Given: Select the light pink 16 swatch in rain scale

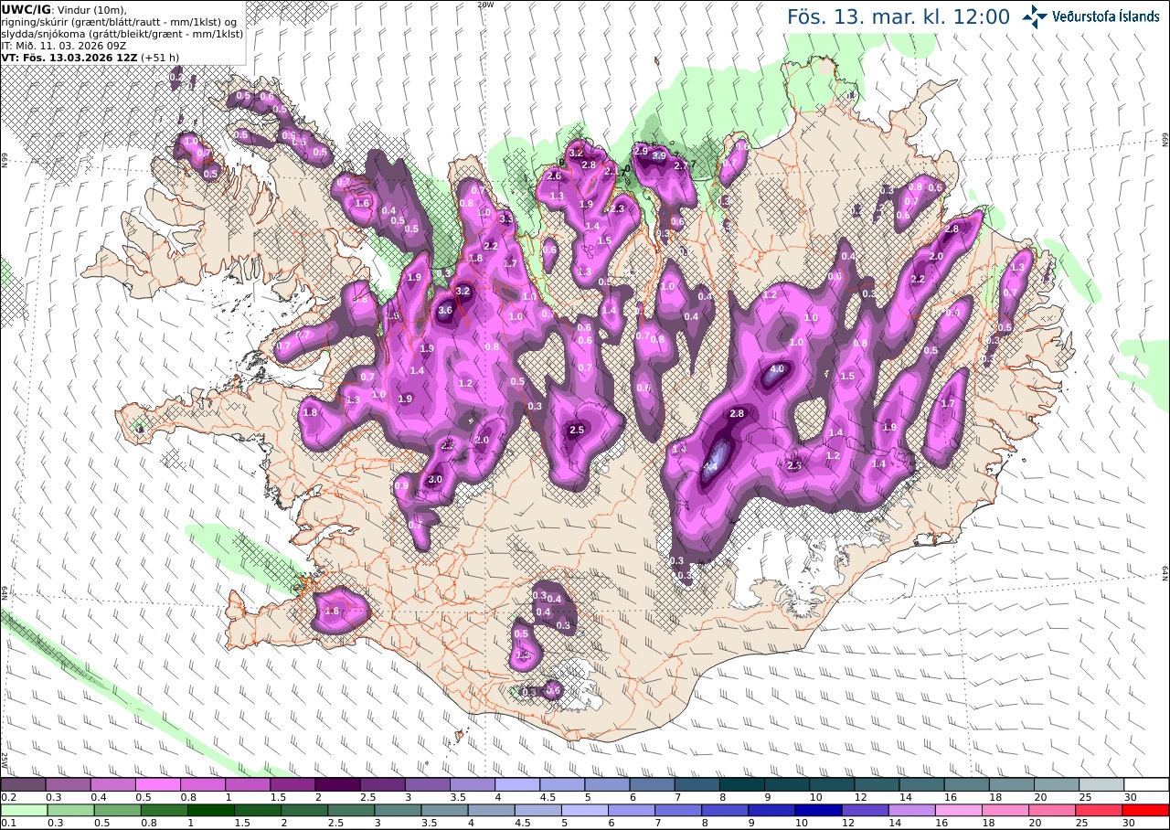Looking at the screenshot, I should tap(959, 810).
